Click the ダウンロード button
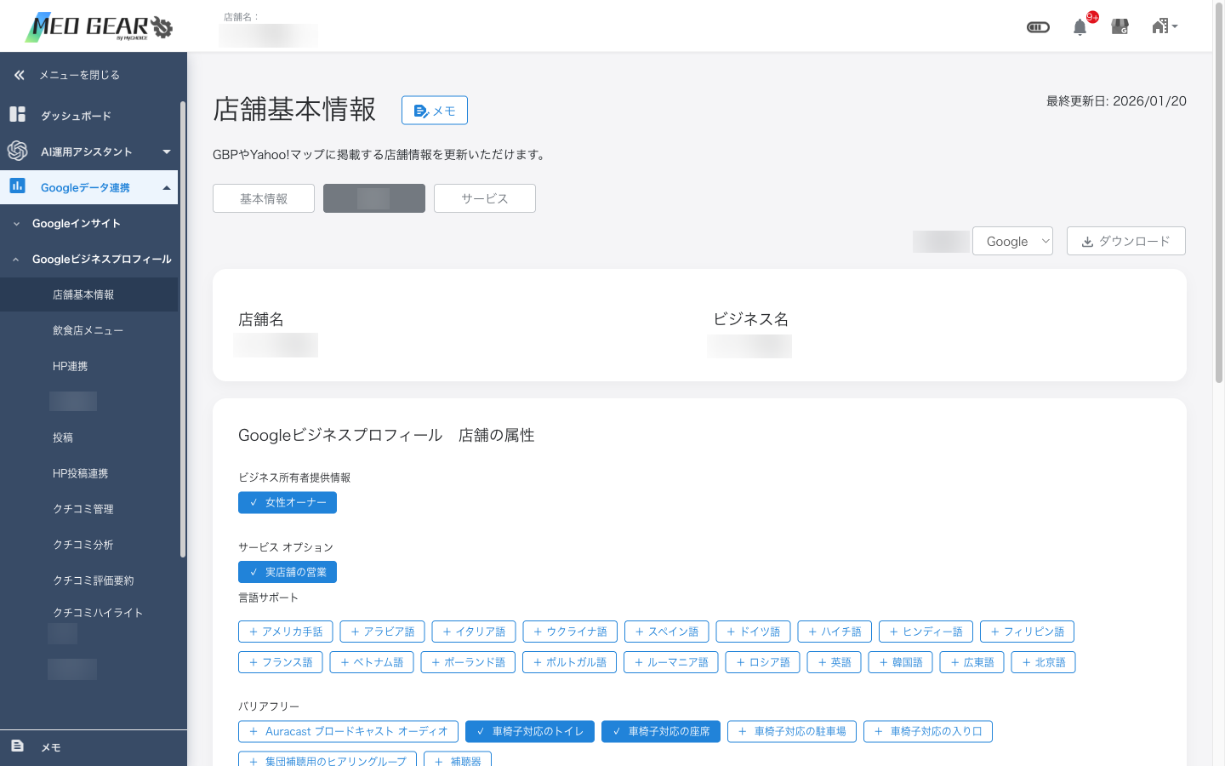The height and width of the screenshot is (766, 1225). point(1126,241)
